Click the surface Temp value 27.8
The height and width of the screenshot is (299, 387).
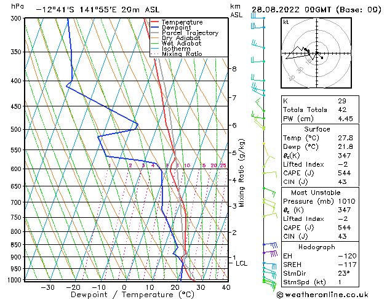pyautogui.click(x=346, y=138)
